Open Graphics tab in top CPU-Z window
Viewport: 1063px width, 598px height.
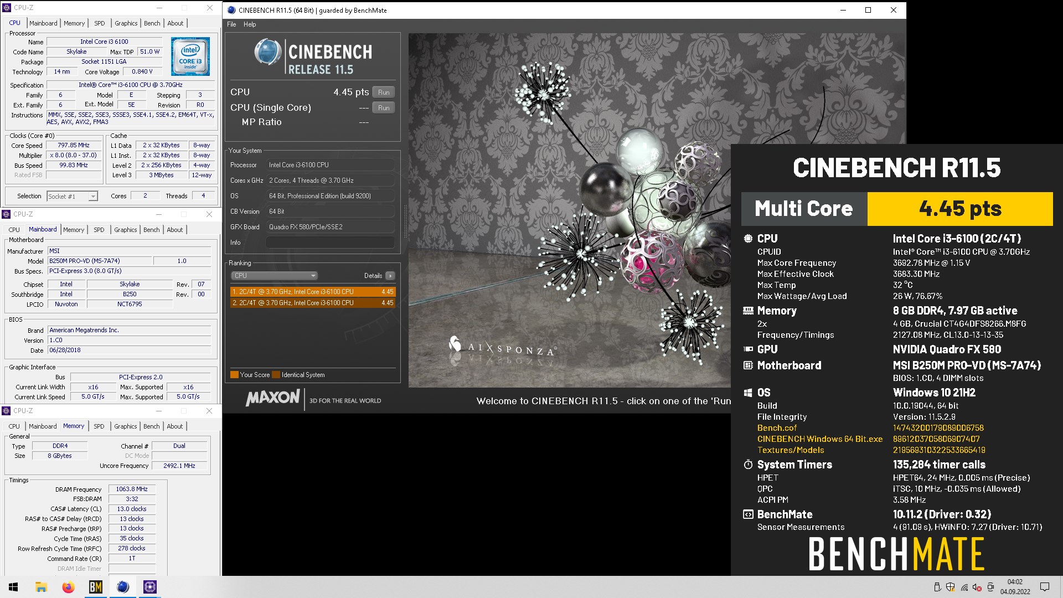pyautogui.click(x=126, y=23)
